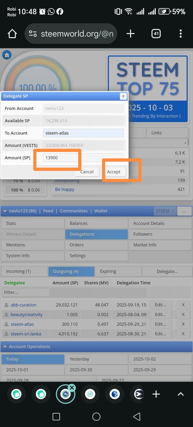Select the 2025-09-30 operations tab

click(96, 370)
